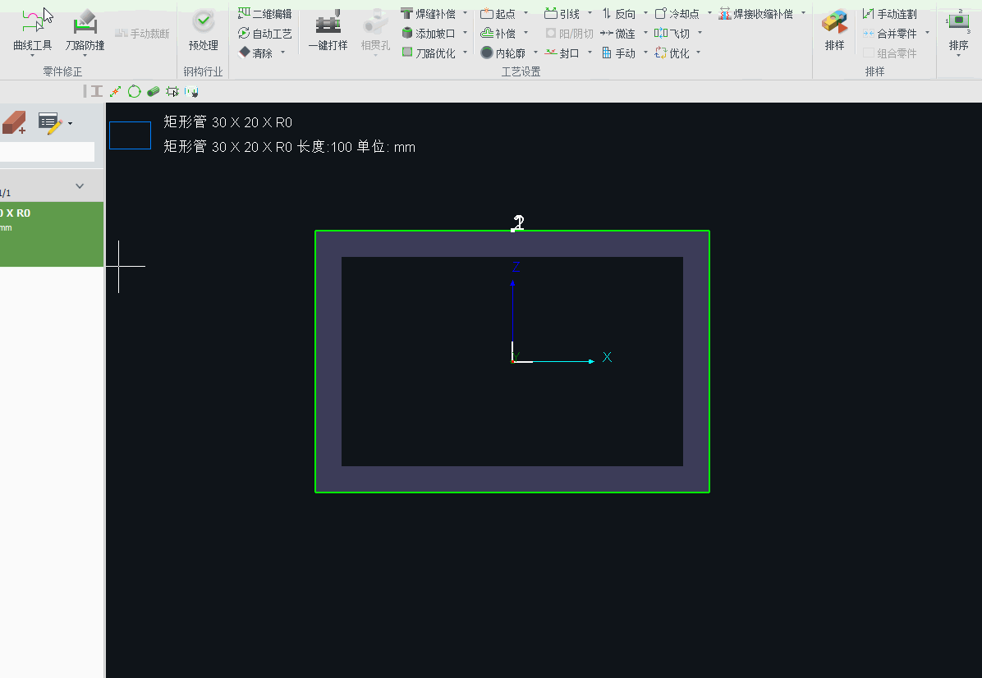This screenshot has width=982, height=678.
Task: Click the 二维编辑 2D edit button
Action: (x=264, y=14)
